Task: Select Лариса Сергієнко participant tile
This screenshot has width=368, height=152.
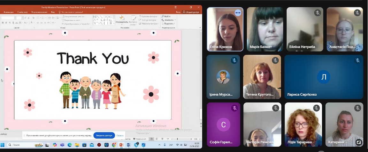Action: click(x=324, y=77)
